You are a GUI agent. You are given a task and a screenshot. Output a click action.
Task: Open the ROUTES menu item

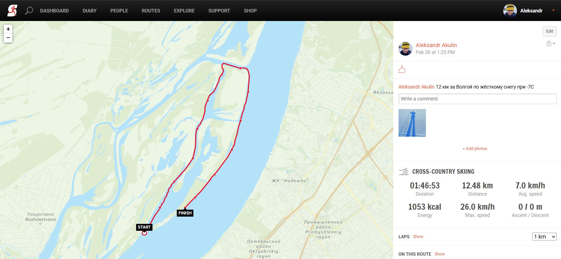[x=151, y=11]
